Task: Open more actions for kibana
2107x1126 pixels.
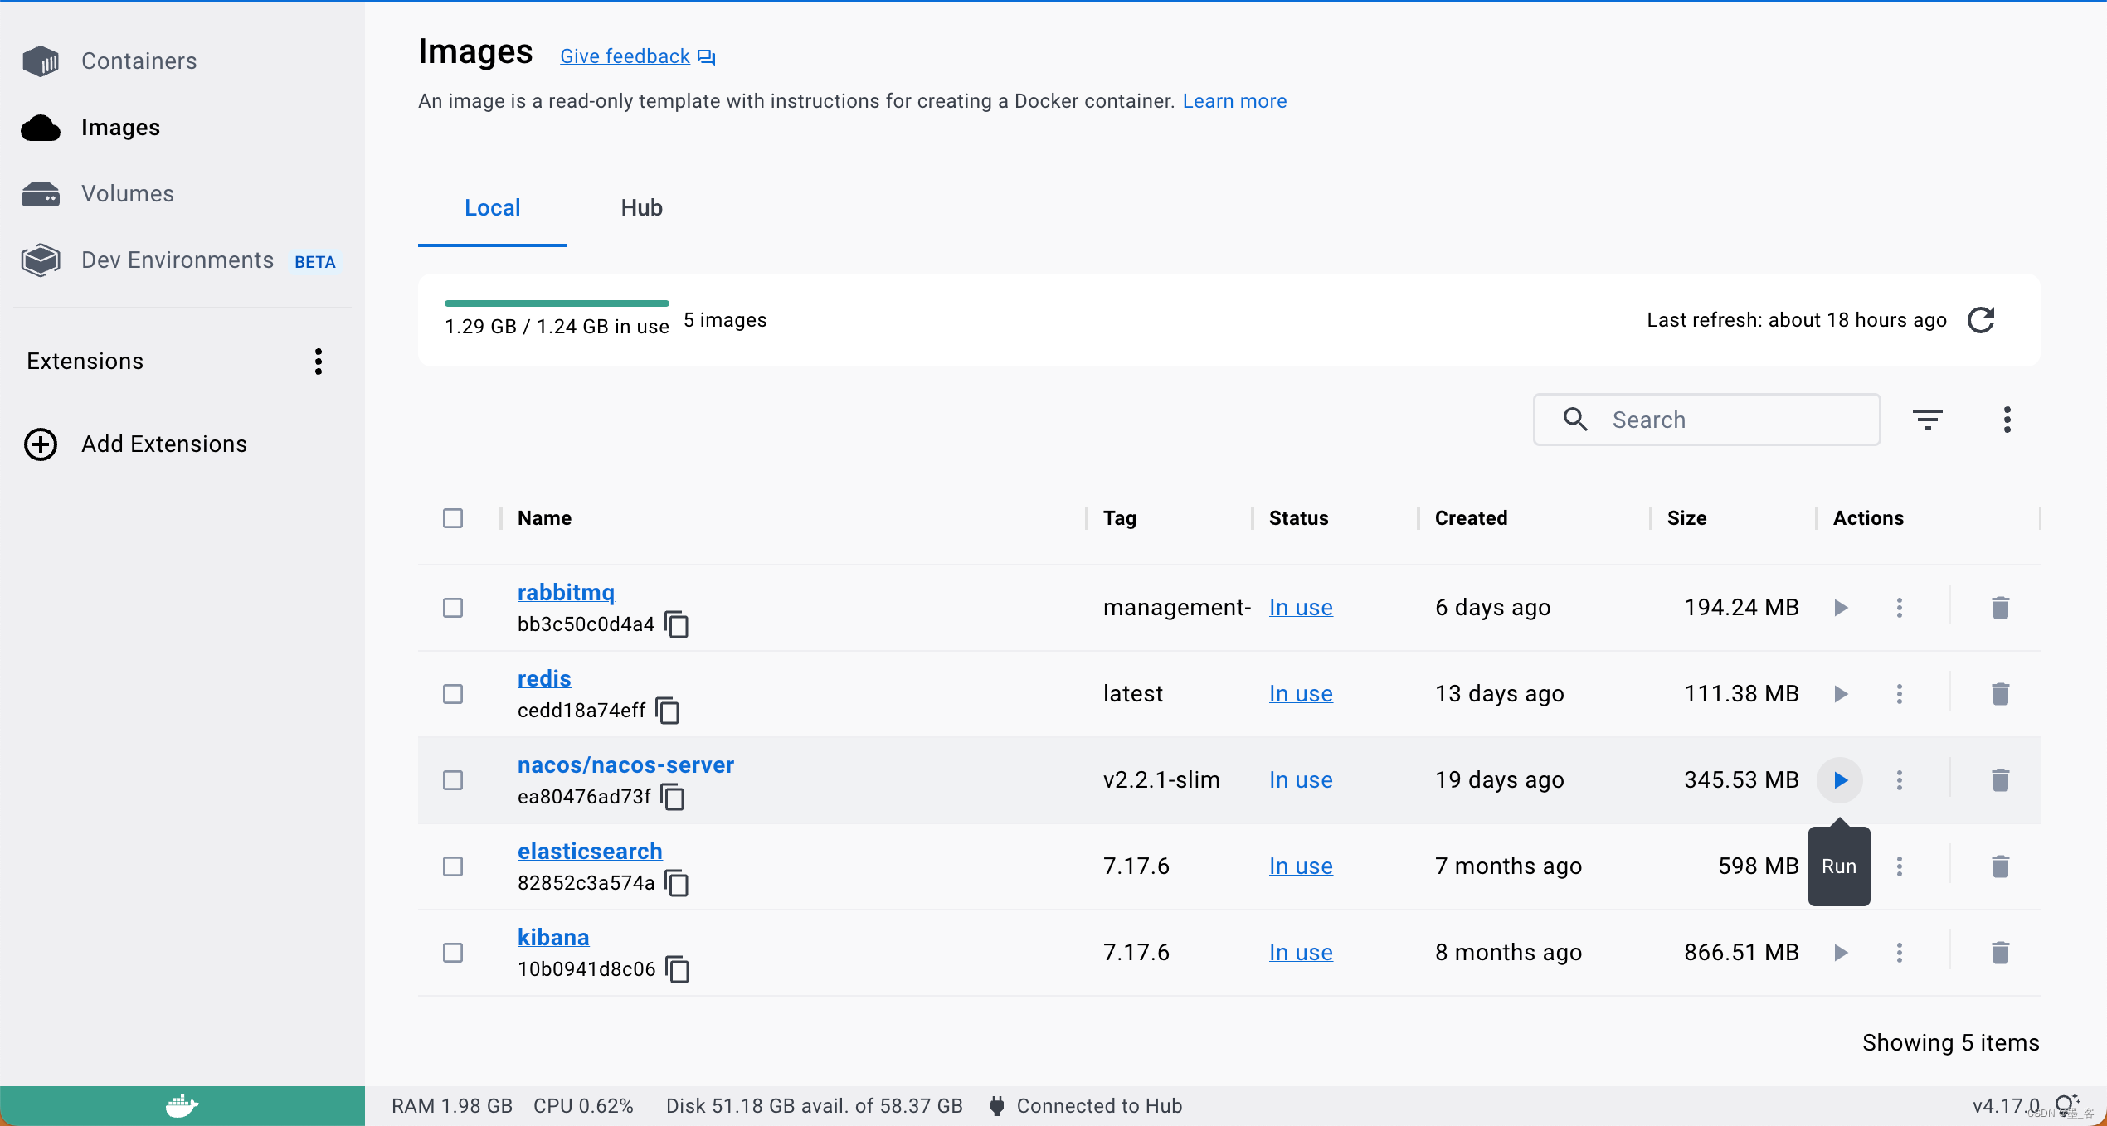Action: point(1900,953)
